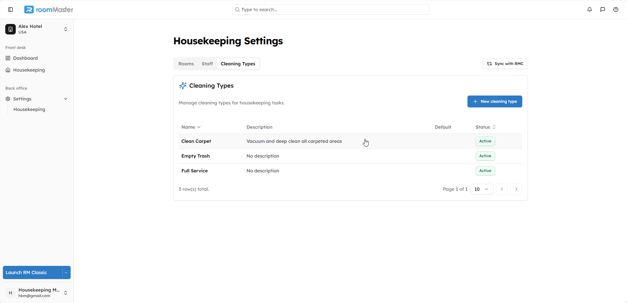Screen dimensions: 627x303
Task: Click the Active badge for Empty Trash
Action: pyautogui.click(x=485, y=156)
